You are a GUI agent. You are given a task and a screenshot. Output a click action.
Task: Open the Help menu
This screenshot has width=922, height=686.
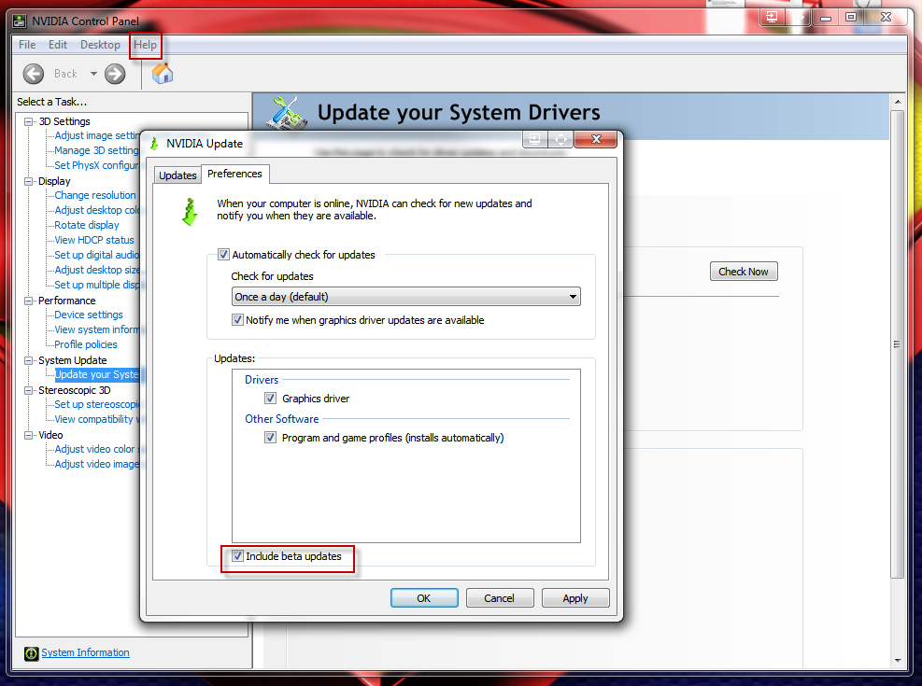145,45
